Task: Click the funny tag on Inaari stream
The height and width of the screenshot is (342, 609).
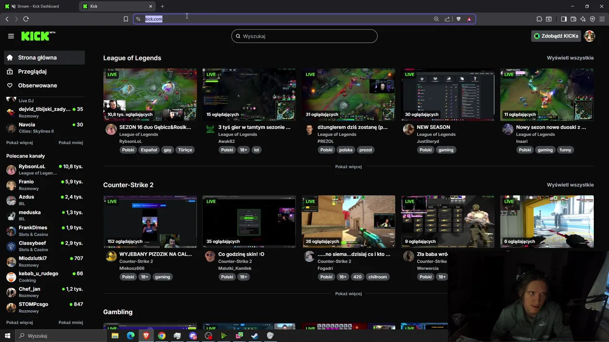Action: (x=565, y=150)
